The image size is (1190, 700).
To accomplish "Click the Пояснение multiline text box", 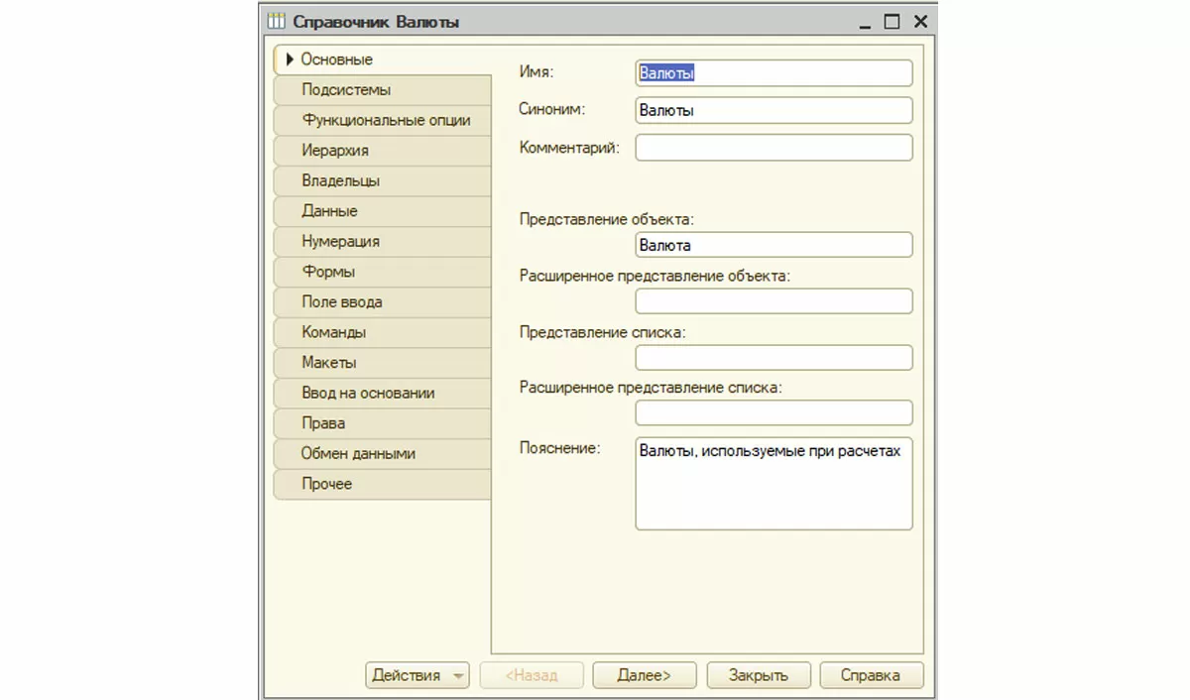I will pyautogui.click(x=773, y=484).
